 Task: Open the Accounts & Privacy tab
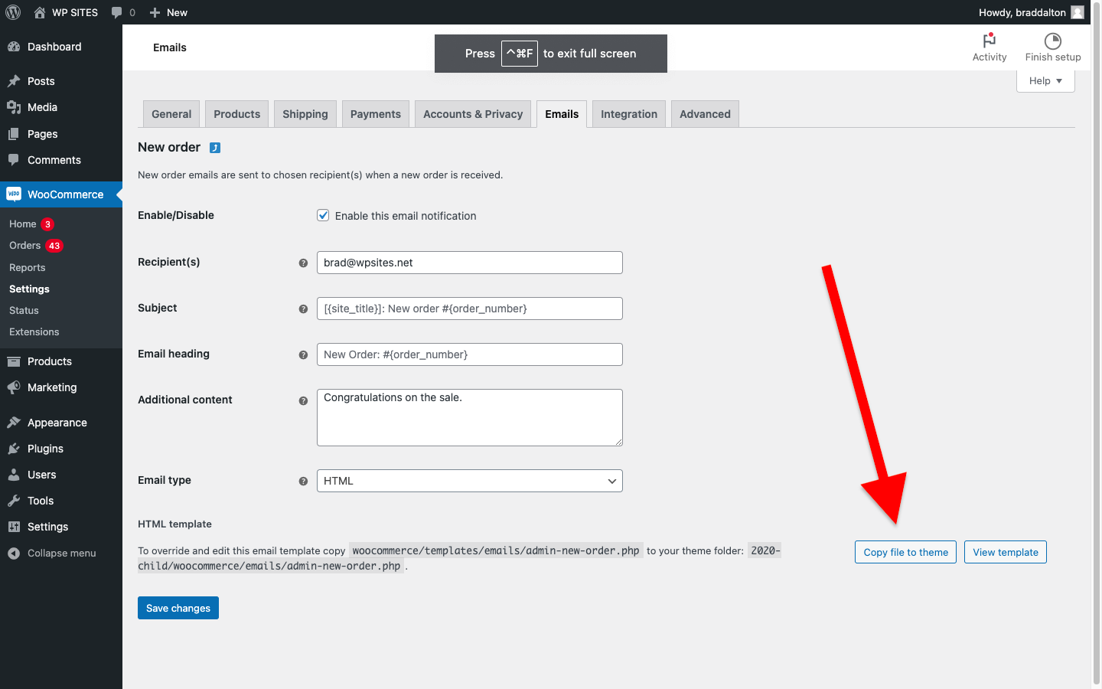pyautogui.click(x=472, y=114)
